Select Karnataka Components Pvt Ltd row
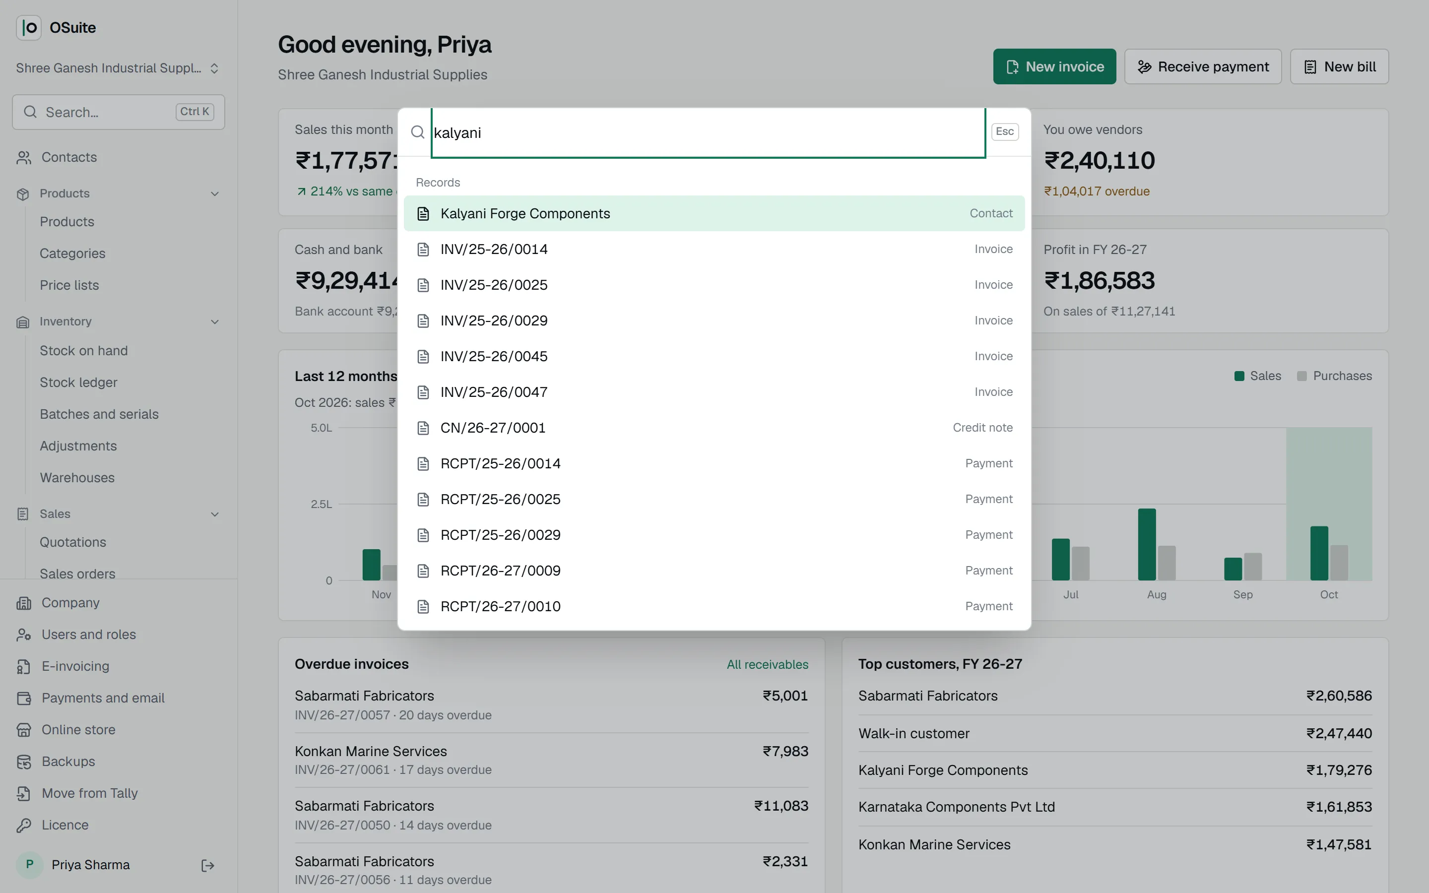Image resolution: width=1429 pixels, height=893 pixels. (x=1115, y=807)
